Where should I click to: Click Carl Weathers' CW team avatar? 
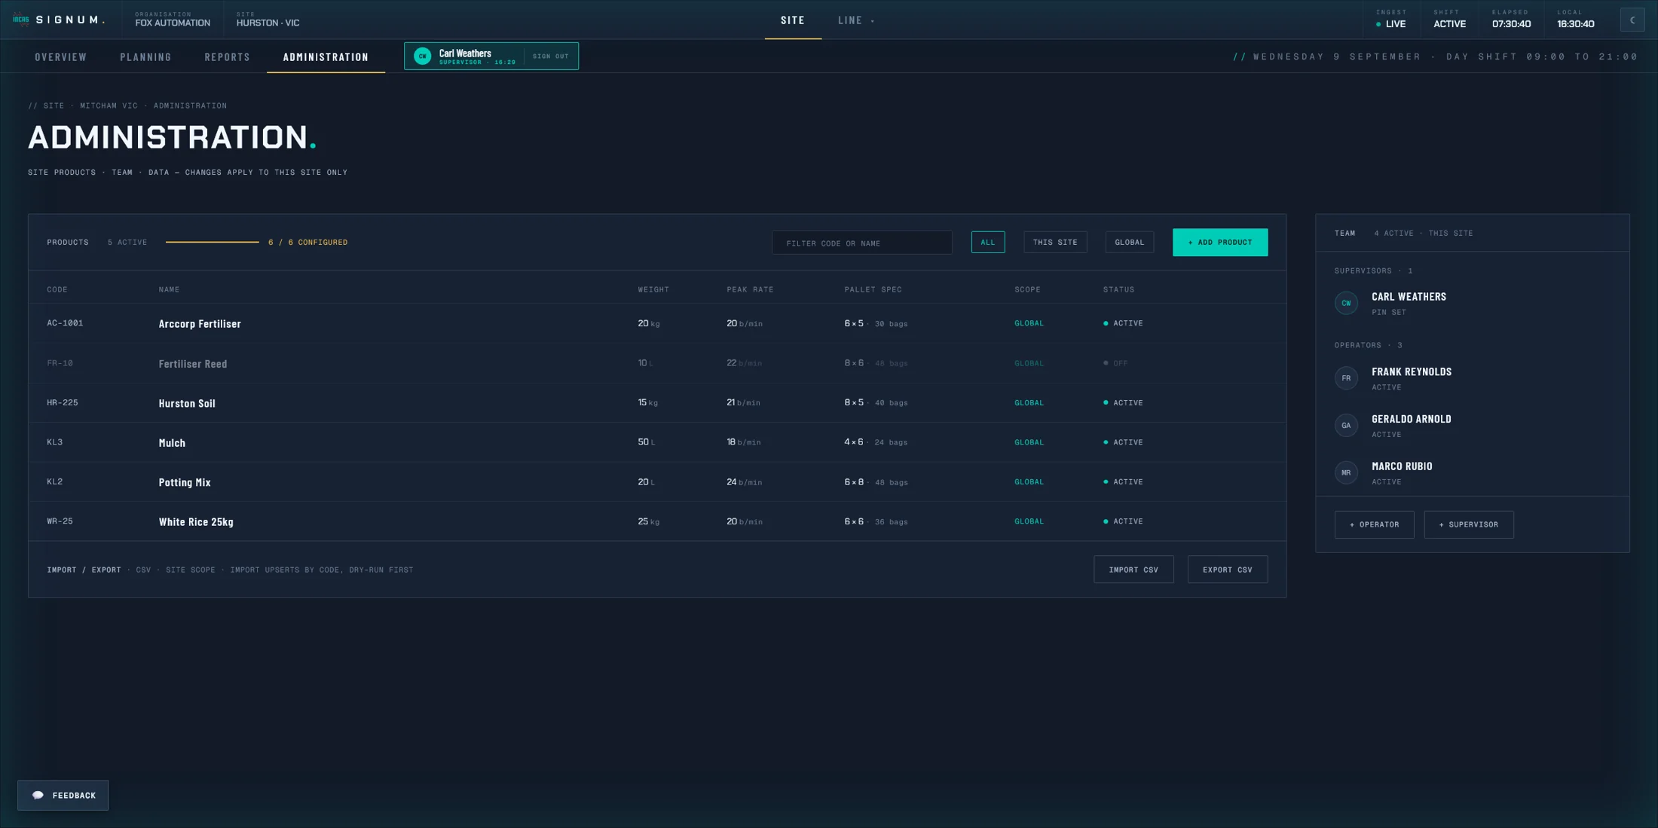tap(1346, 303)
